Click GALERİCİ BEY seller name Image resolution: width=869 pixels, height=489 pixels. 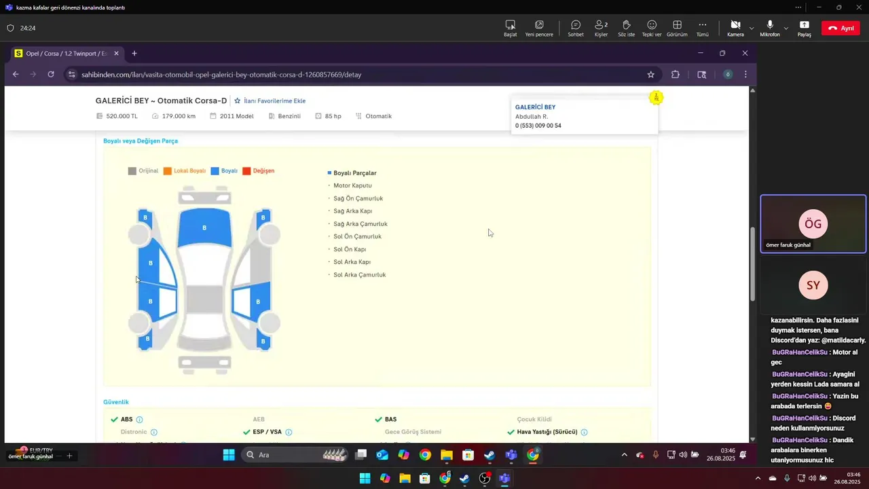535,107
